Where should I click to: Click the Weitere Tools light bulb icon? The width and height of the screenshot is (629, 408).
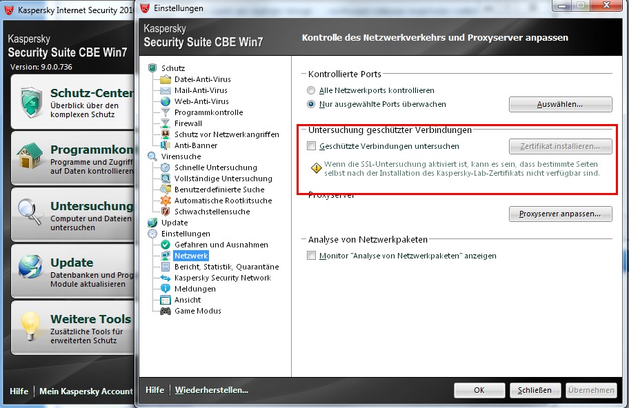(30, 326)
